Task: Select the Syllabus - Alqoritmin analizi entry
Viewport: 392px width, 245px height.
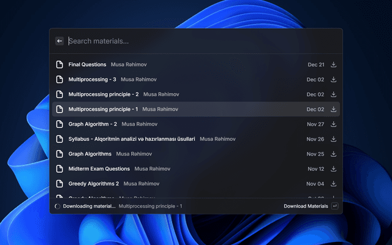Action: point(132,139)
